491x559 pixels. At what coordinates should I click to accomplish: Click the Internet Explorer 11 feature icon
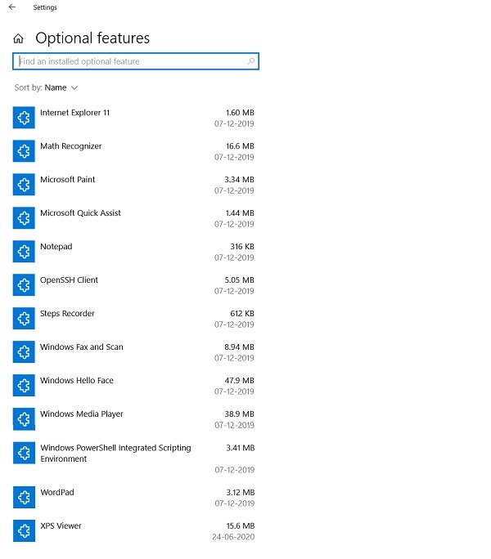pyautogui.click(x=24, y=118)
